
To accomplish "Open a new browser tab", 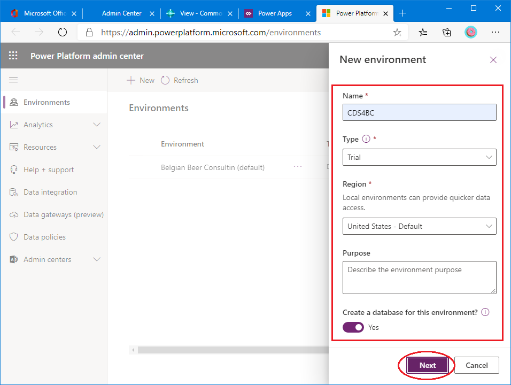I will (403, 13).
